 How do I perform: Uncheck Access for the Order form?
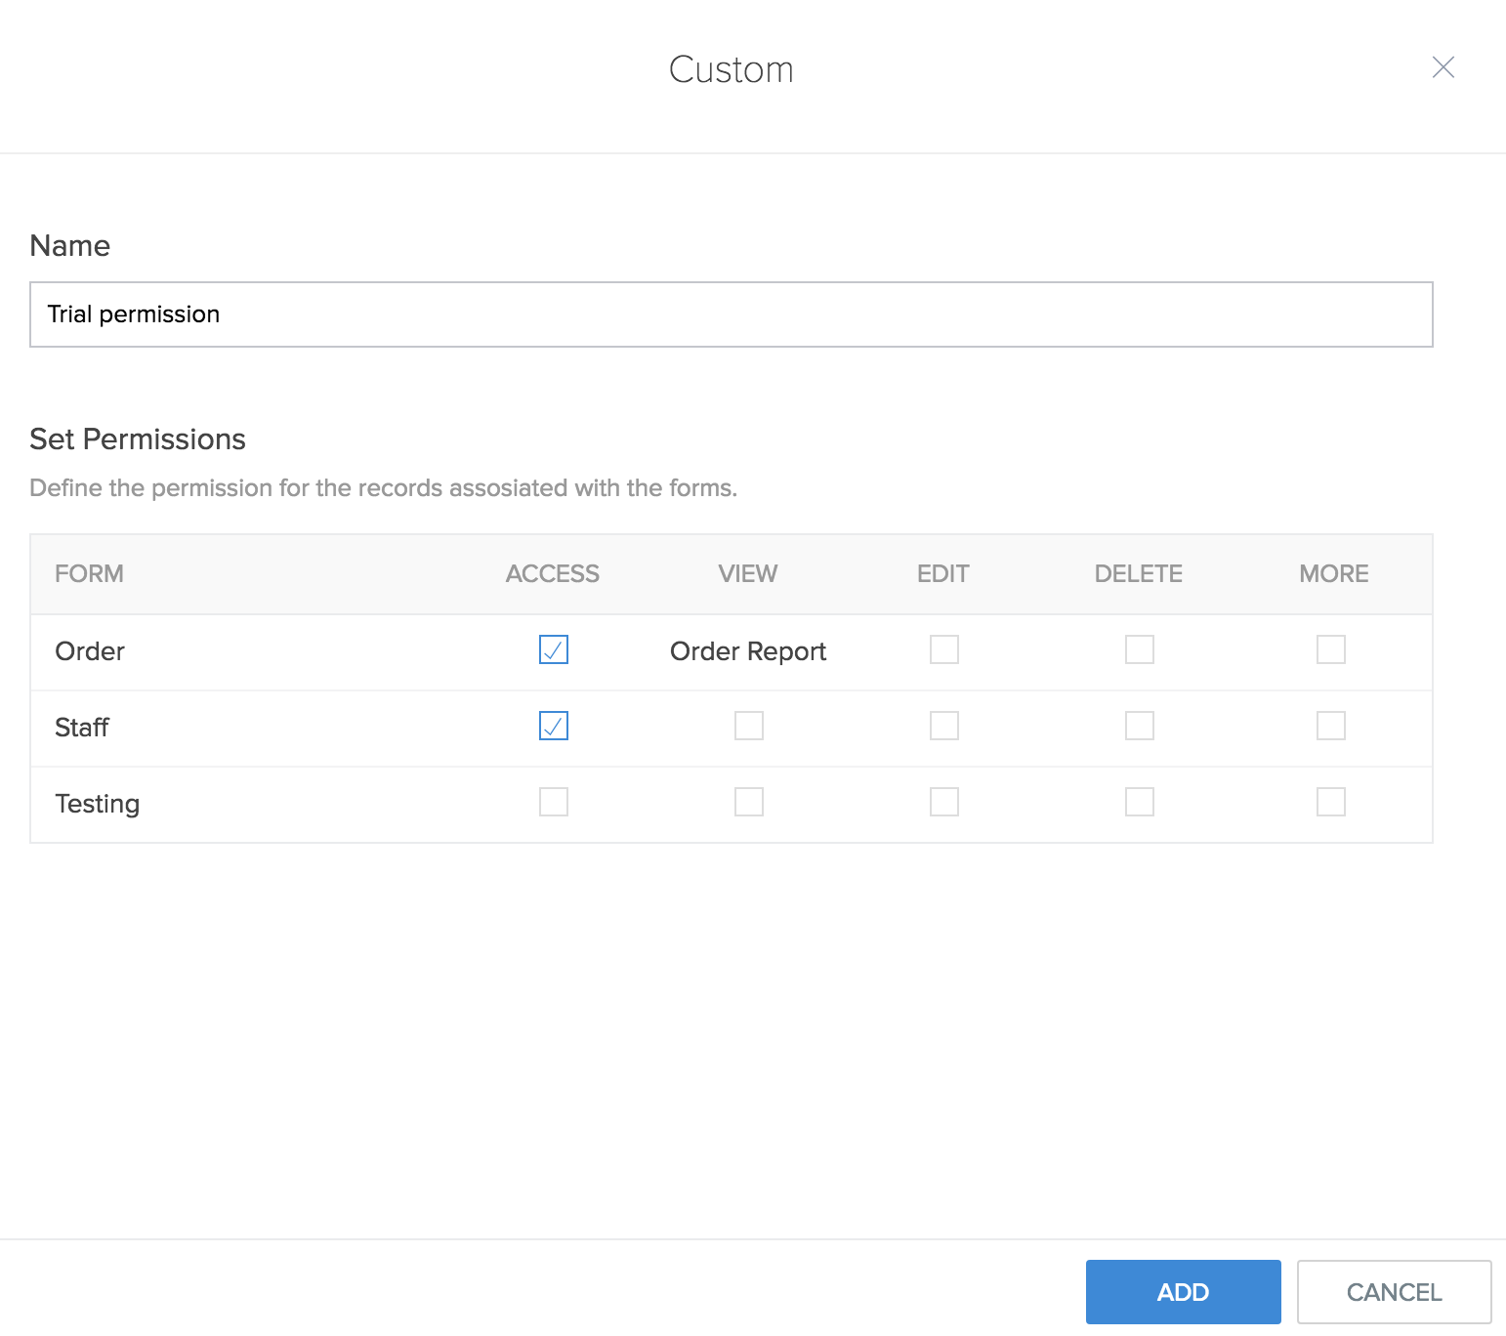[554, 650]
